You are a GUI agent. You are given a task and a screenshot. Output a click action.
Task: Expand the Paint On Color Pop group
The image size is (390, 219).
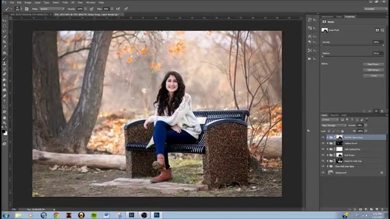point(328,161)
